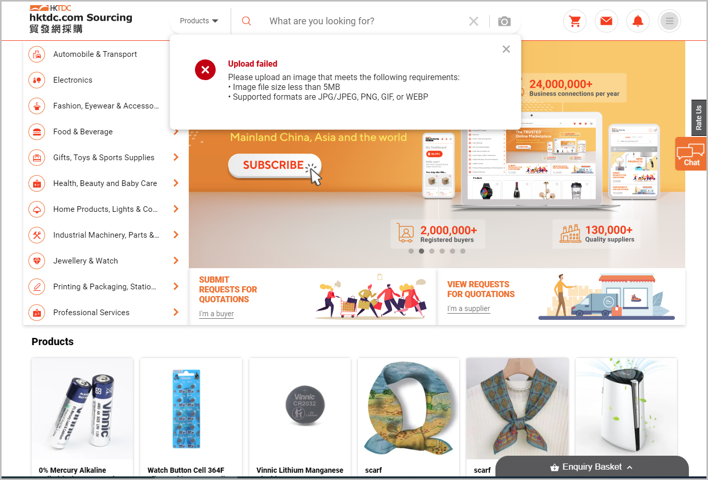Click the Food & Beverage category icon
This screenshot has height=480, width=708.
(x=37, y=131)
